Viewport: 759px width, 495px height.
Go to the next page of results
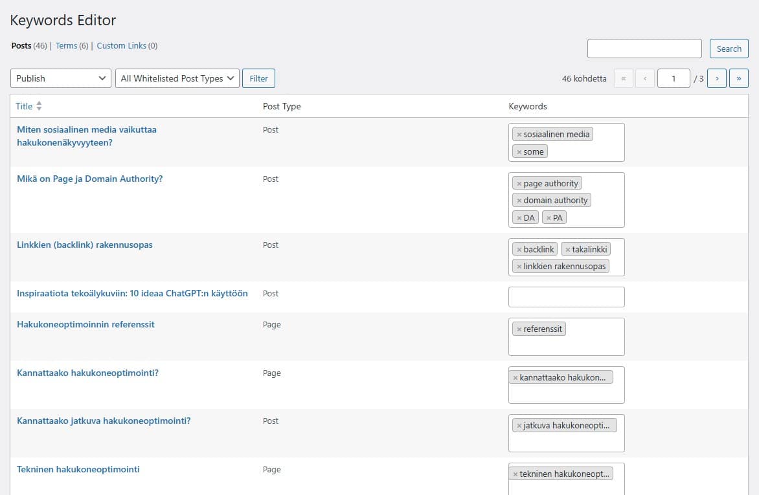coord(716,78)
